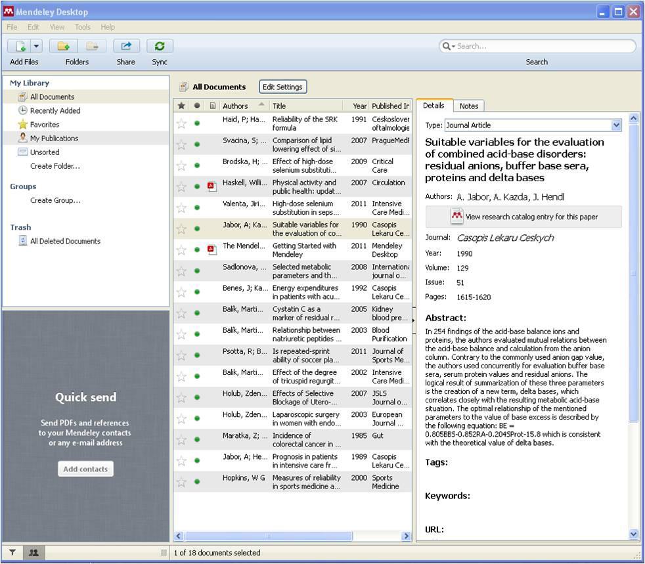645x564 pixels.
Task: Open PDF icon for Haskell Physical activity paper
Action: [212, 186]
